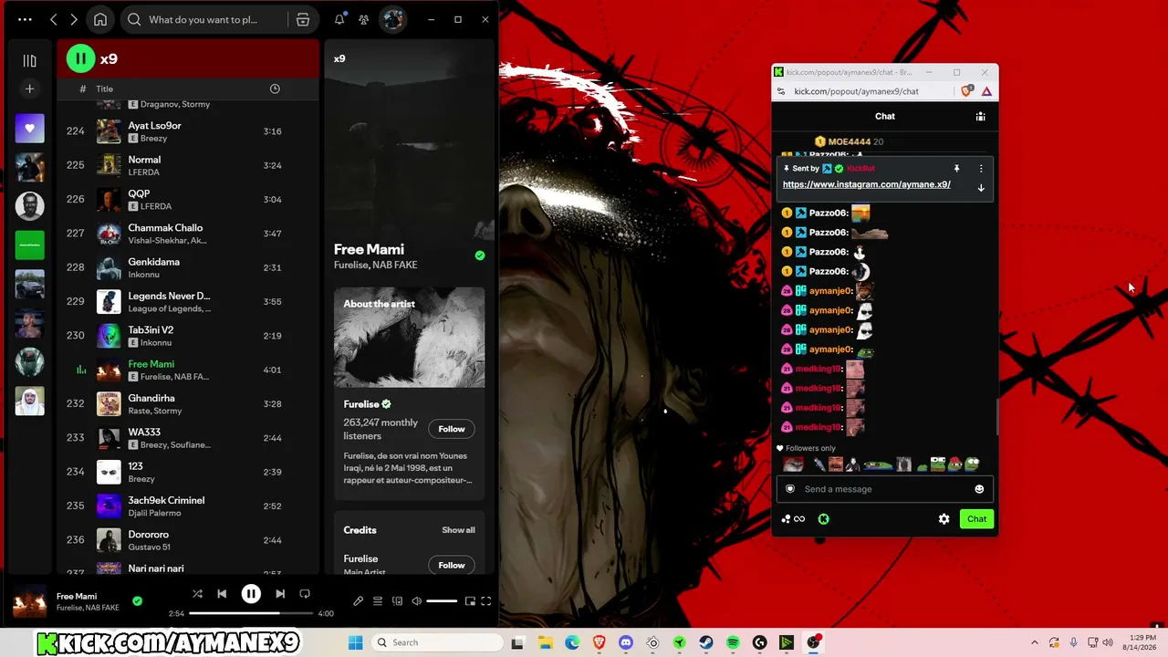The width and height of the screenshot is (1168, 657).
Task: Select track 236 Dorororo
Action: click(x=187, y=540)
